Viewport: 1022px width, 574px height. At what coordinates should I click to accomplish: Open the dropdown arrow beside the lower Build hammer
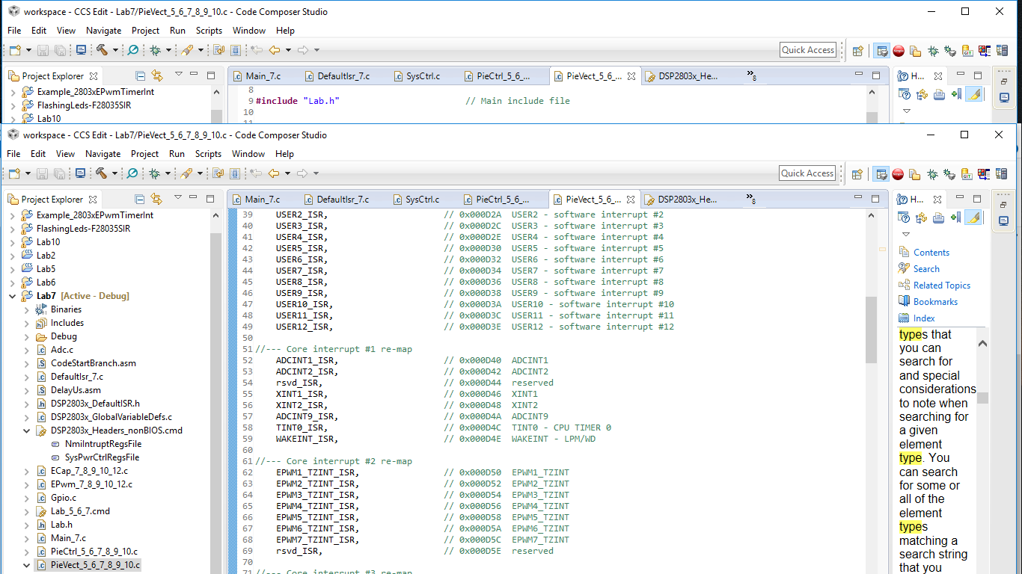[x=114, y=173]
